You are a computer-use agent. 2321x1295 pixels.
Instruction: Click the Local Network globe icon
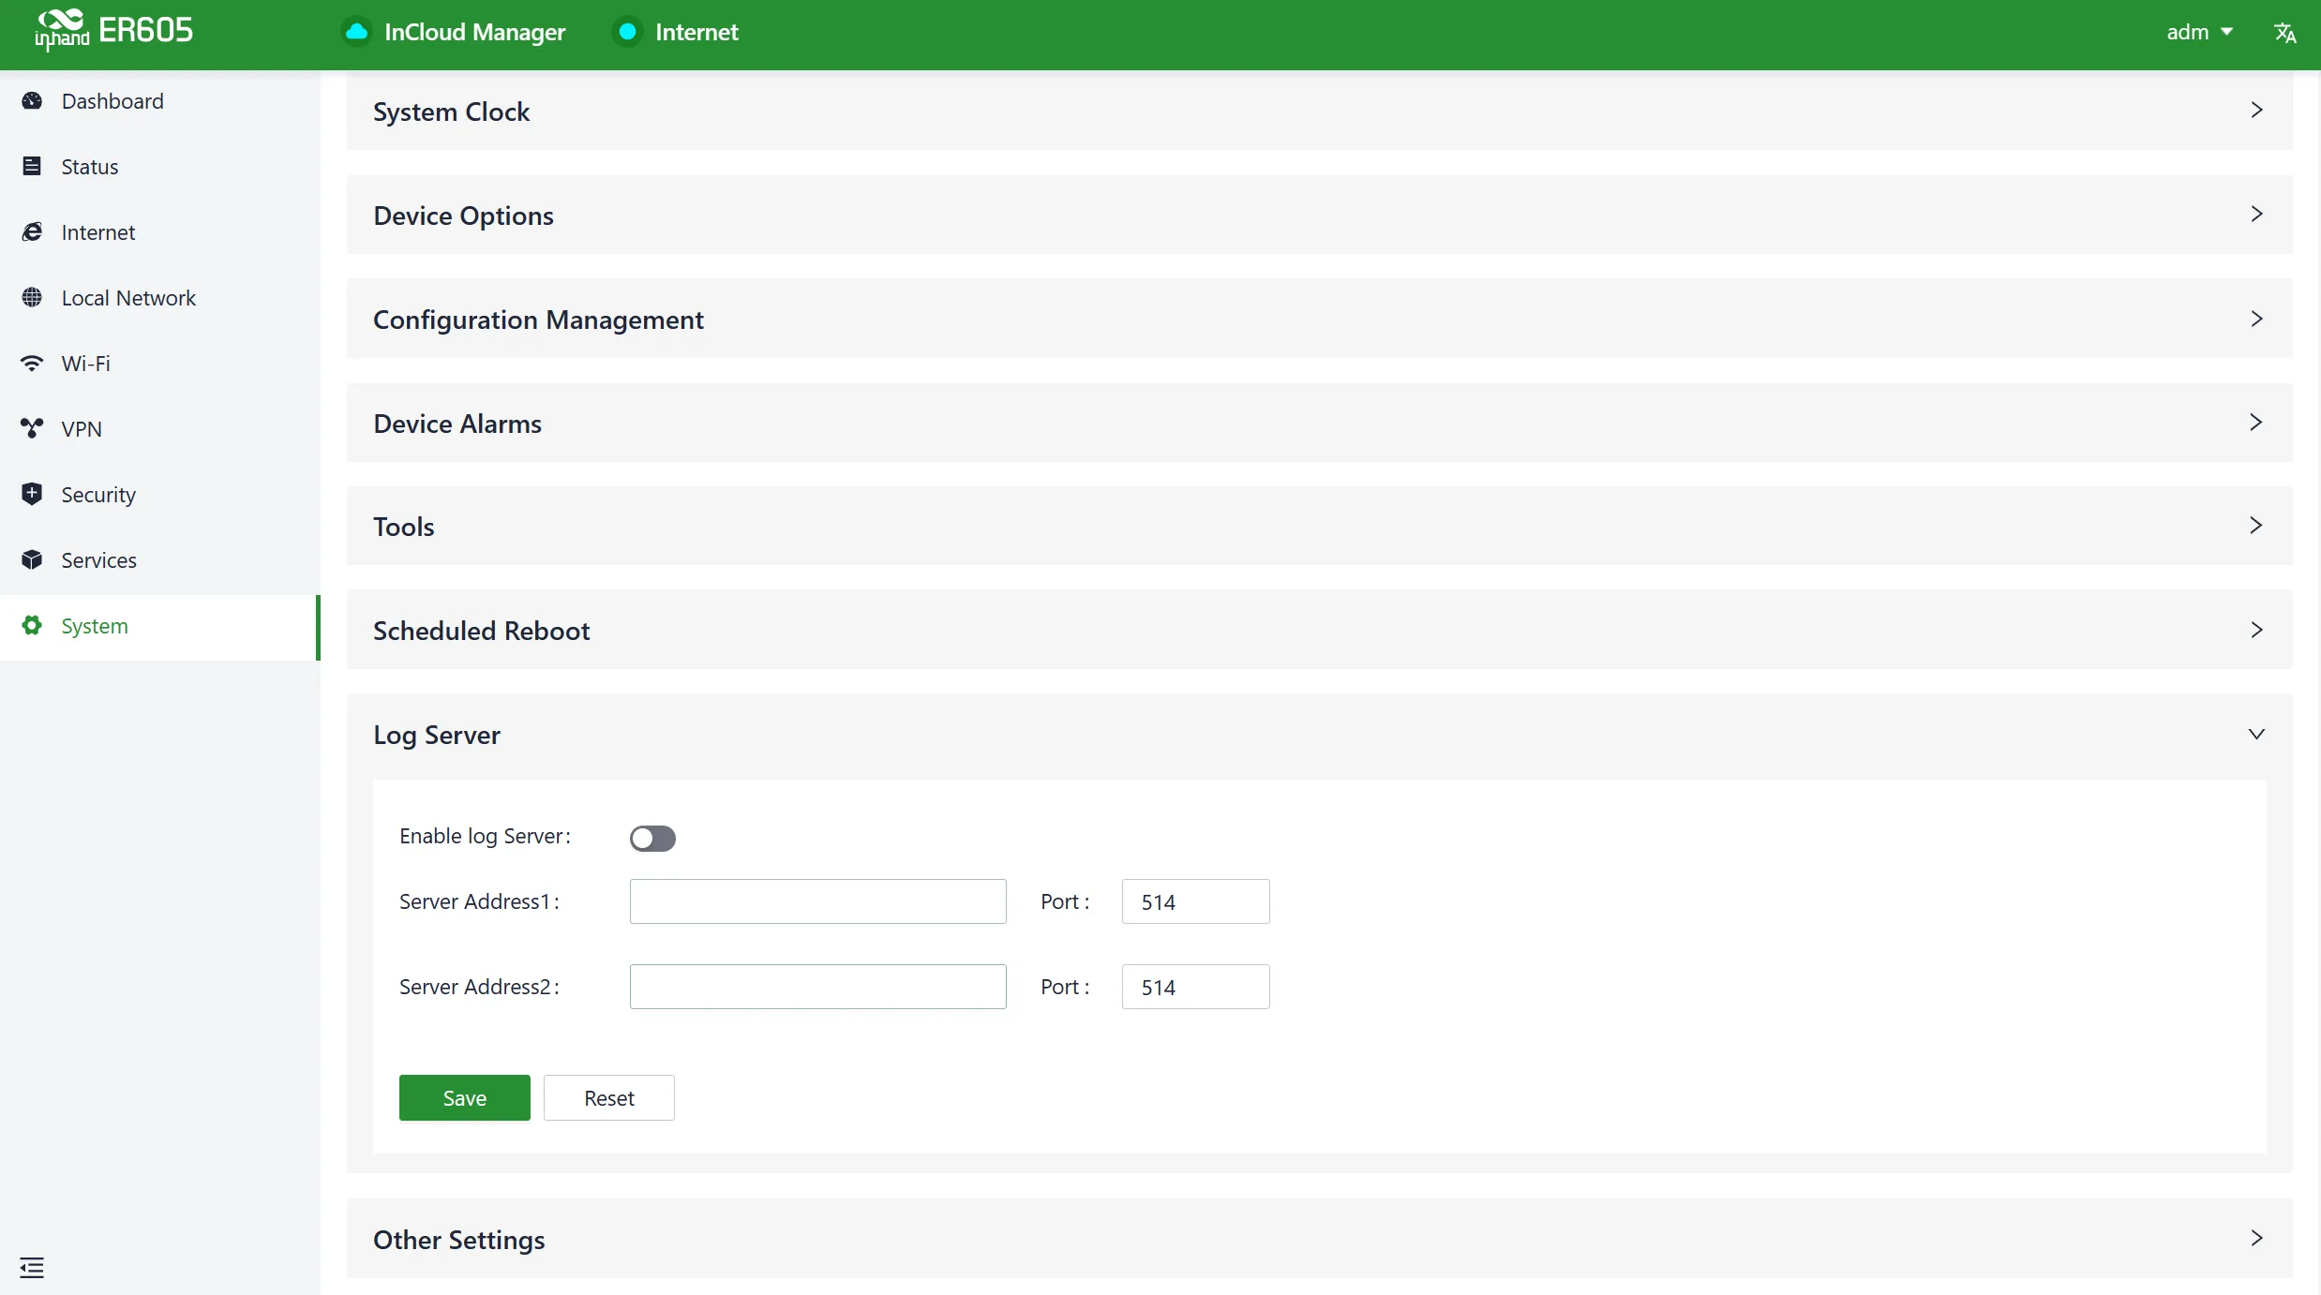pos(32,298)
